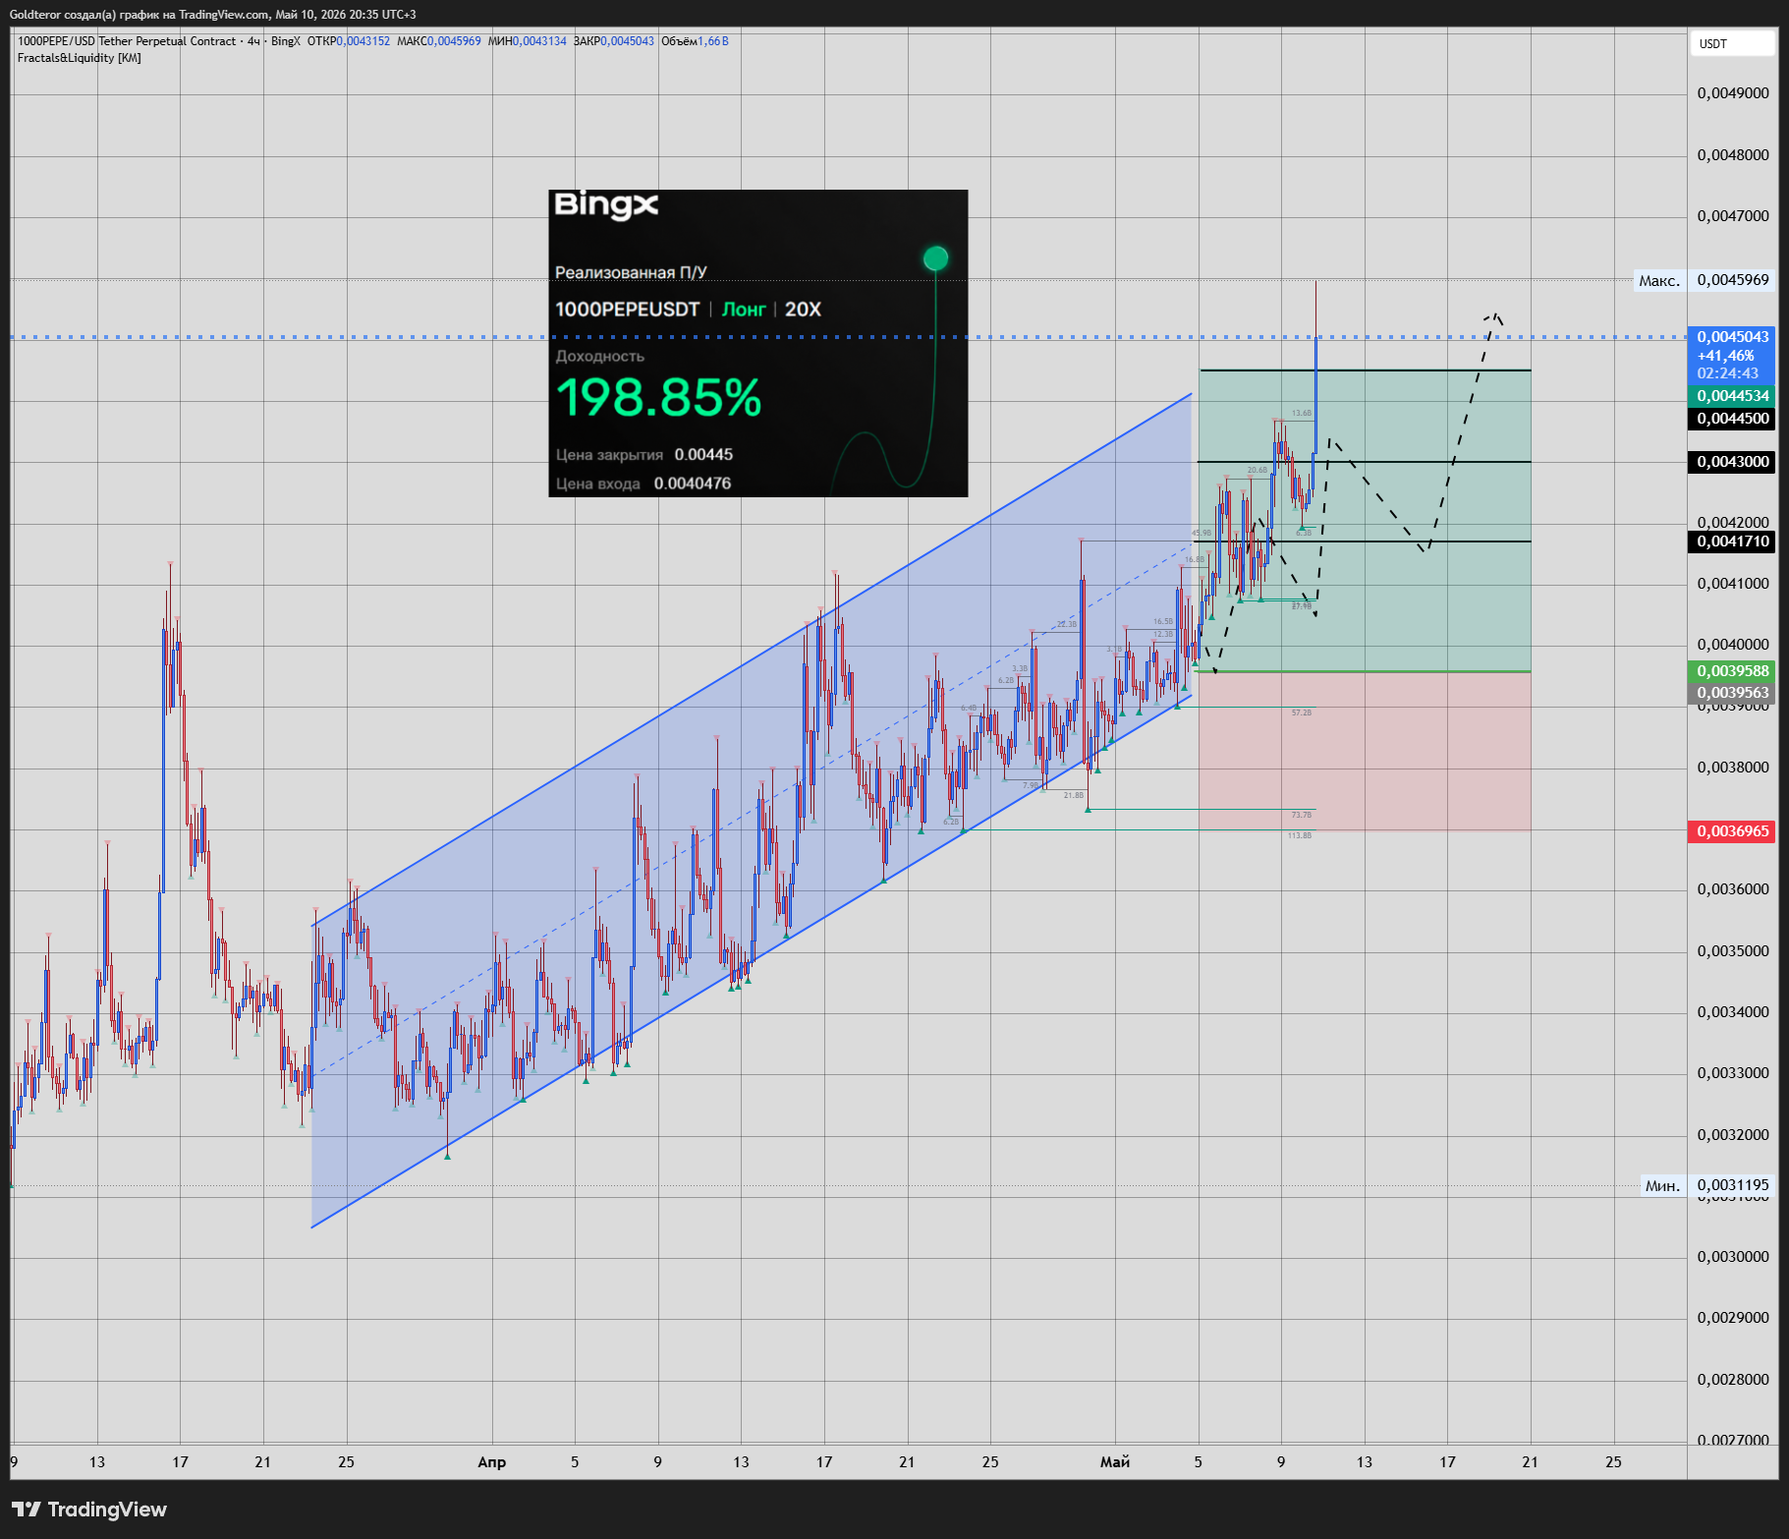Click the Цена входа value 0.0040476
The height and width of the screenshot is (1539, 1789).
click(x=693, y=484)
